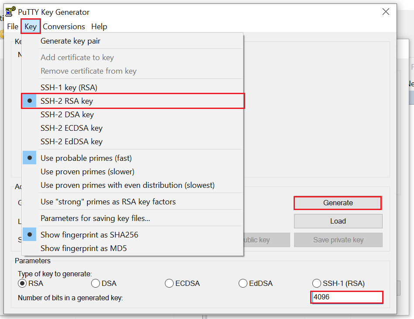Select the SSH-1 (RSA) radio button
The width and height of the screenshot is (414, 319).
[316, 283]
